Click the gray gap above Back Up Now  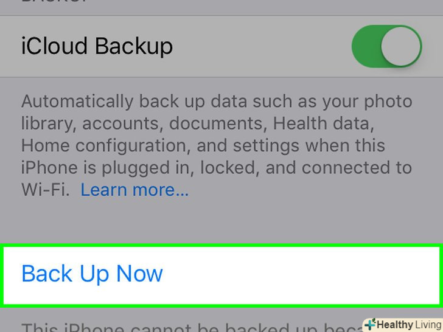[x=221, y=225]
